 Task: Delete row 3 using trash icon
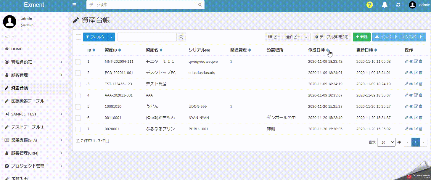click(x=421, y=84)
